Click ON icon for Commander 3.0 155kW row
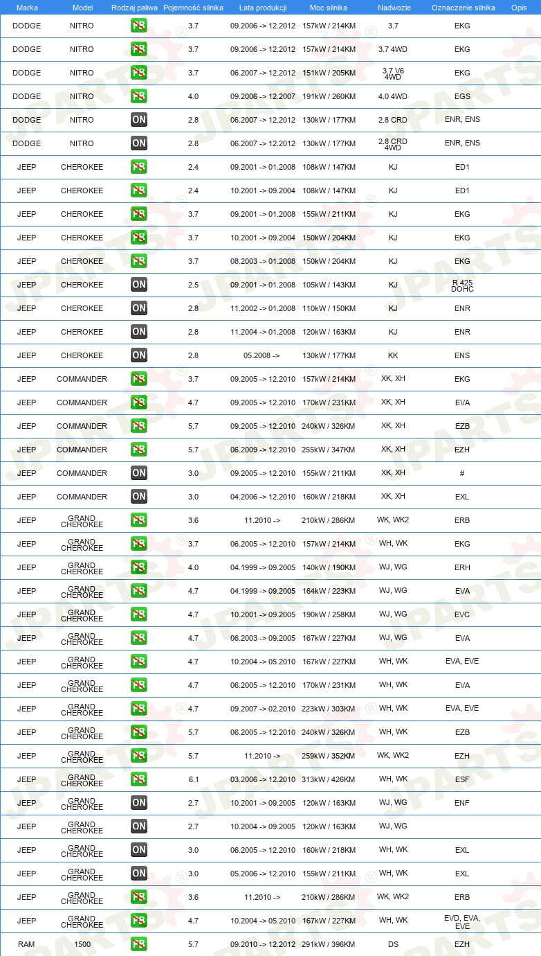The height and width of the screenshot is (956, 541). [139, 473]
